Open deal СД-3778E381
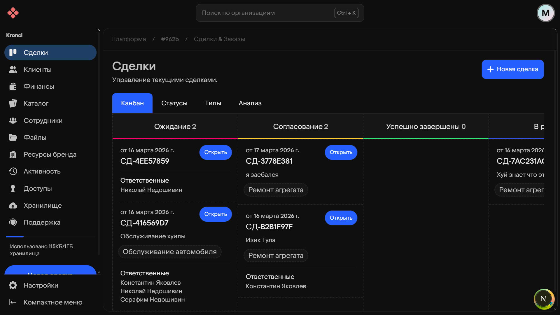The width and height of the screenshot is (560, 315). (341, 152)
